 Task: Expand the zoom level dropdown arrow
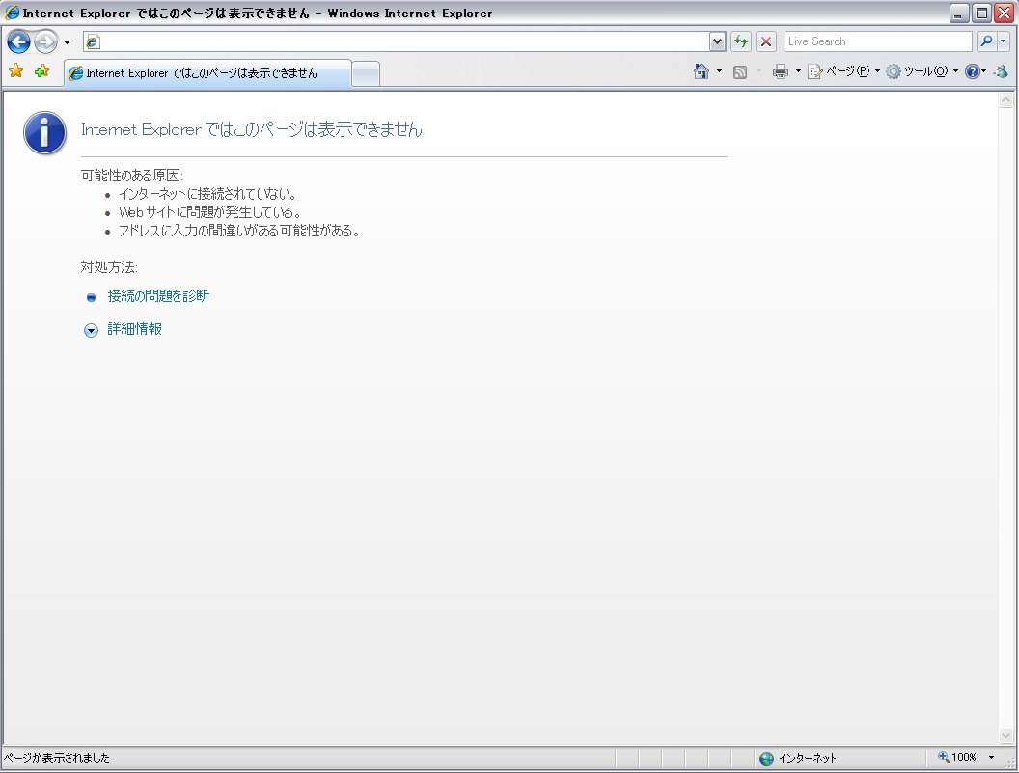coord(991,758)
